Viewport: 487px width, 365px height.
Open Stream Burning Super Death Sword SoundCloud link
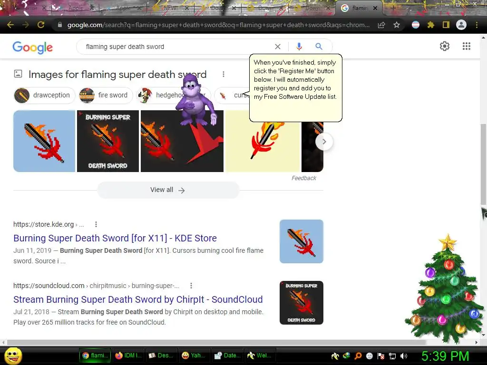(138, 299)
